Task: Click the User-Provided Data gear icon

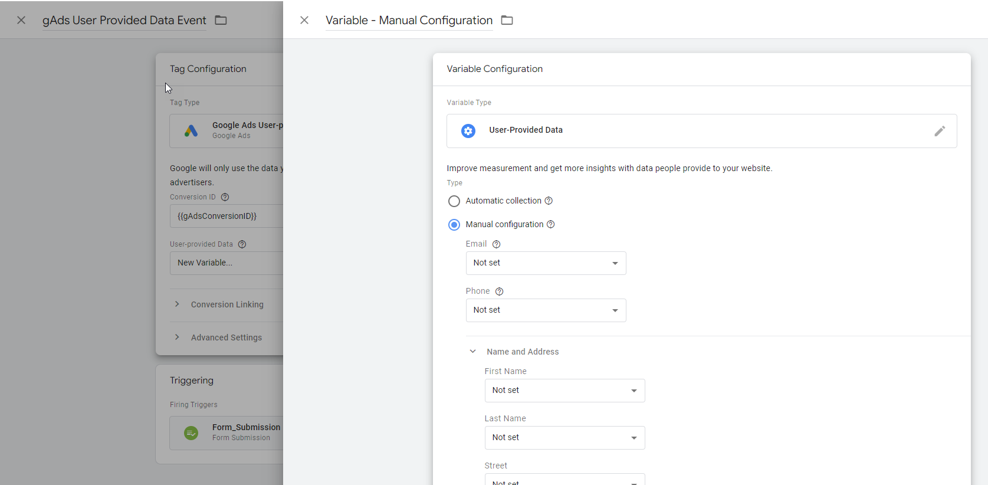Action: (x=468, y=131)
